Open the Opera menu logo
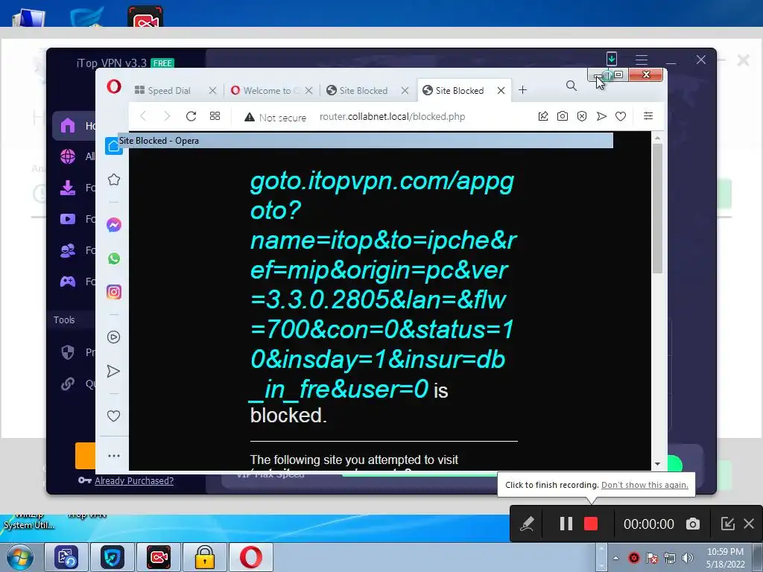 [x=114, y=86]
